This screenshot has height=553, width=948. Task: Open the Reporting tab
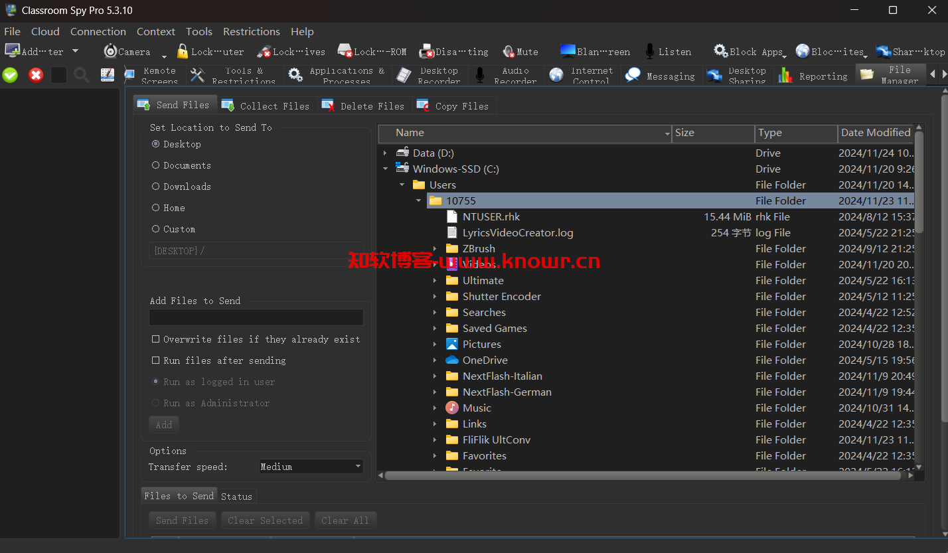point(815,76)
